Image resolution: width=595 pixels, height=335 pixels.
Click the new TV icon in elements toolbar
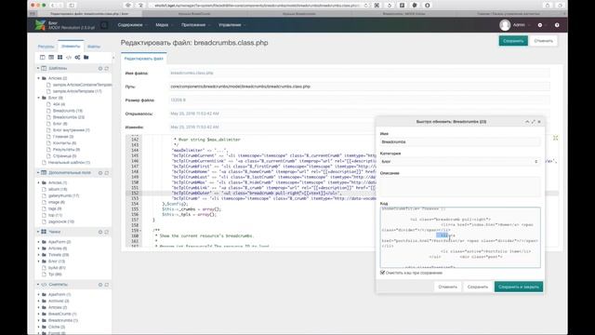(51, 58)
